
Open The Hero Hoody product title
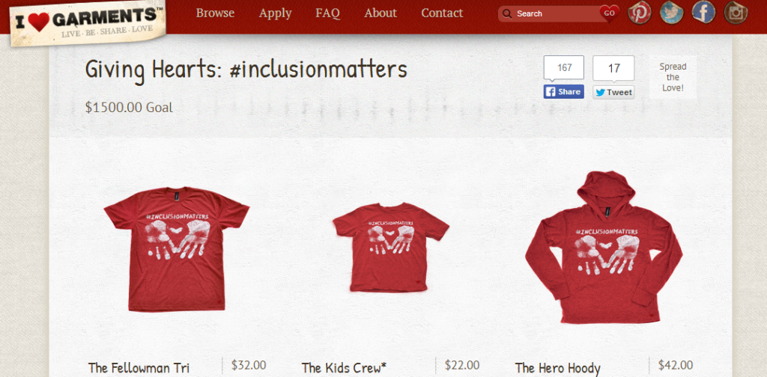(x=557, y=368)
